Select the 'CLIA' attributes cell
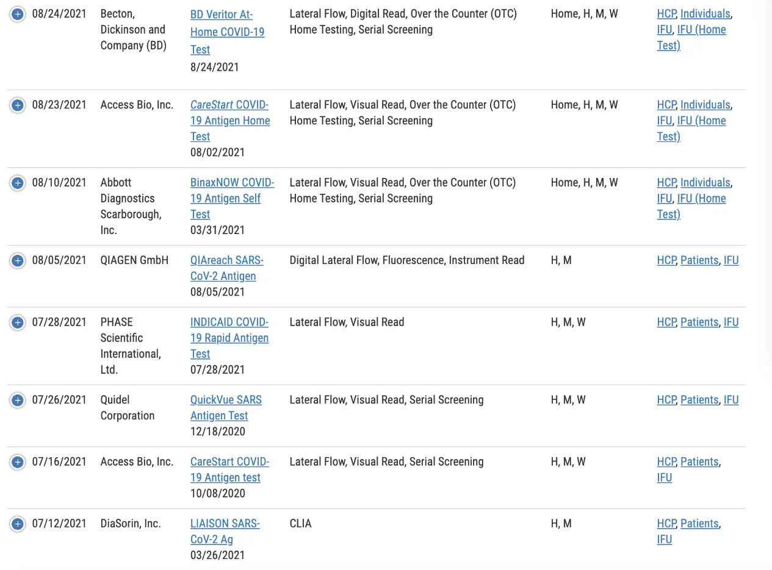 [300, 524]
